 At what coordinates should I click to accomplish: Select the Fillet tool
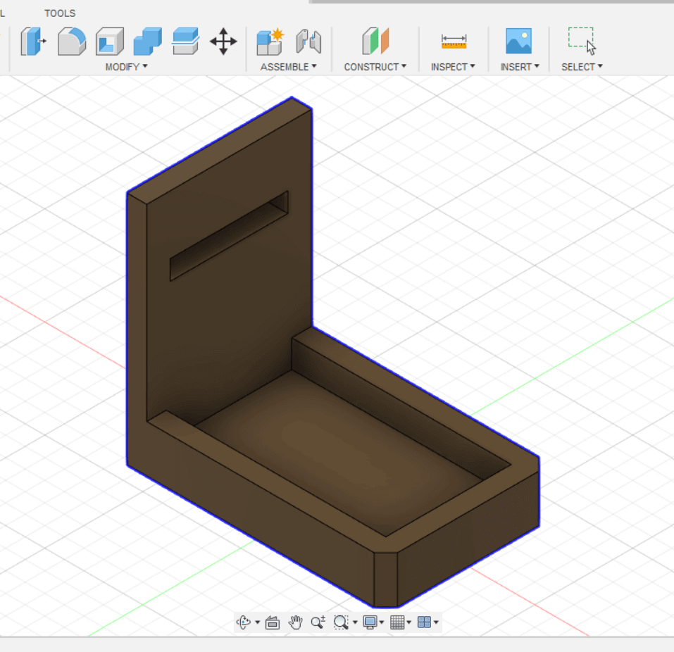[72, 42]
